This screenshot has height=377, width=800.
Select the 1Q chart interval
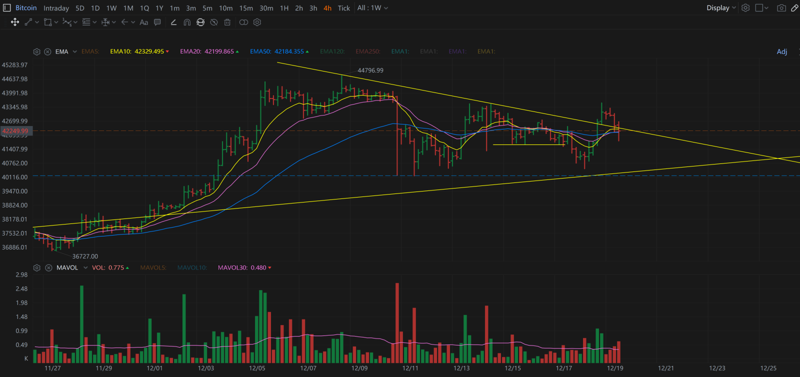(144, 8)
